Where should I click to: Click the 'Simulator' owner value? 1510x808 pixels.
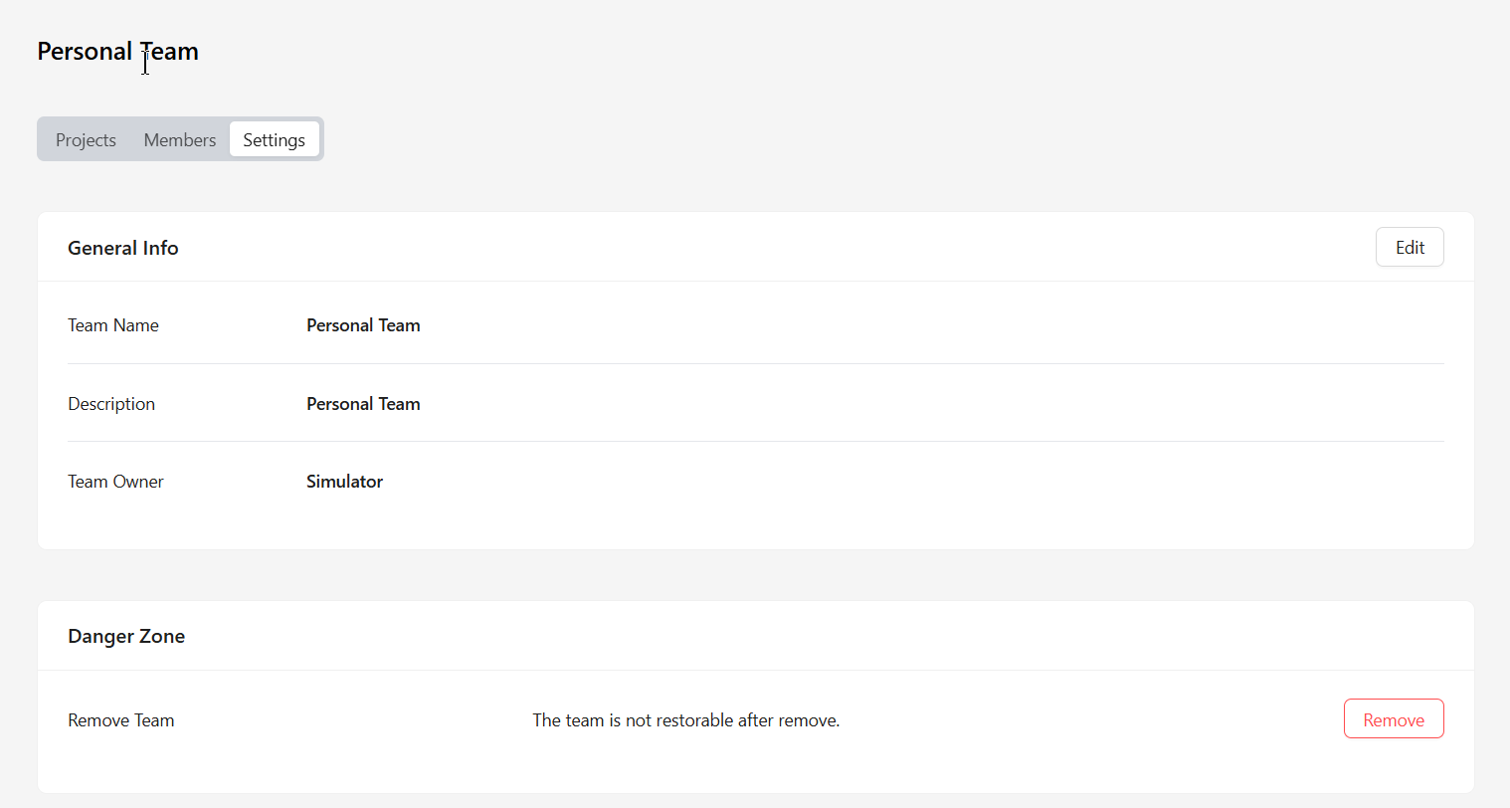[344, 482]
